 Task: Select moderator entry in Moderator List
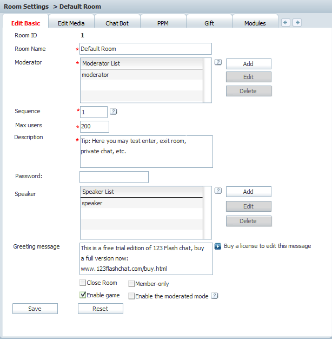coord(141,75)
